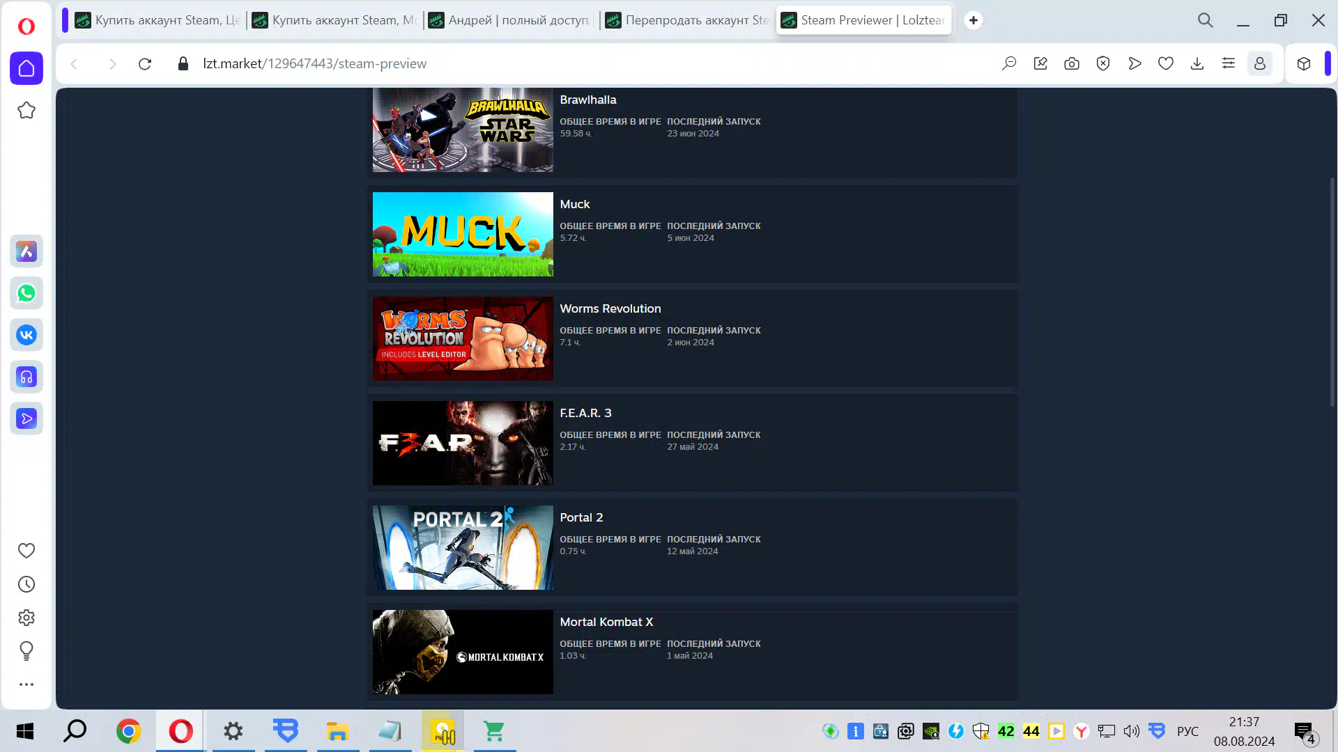Open downloads icon in address bar

pos(1197,63)
